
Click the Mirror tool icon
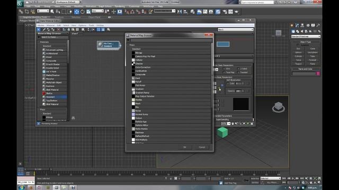pyautogui.click(x=180, y=12)
